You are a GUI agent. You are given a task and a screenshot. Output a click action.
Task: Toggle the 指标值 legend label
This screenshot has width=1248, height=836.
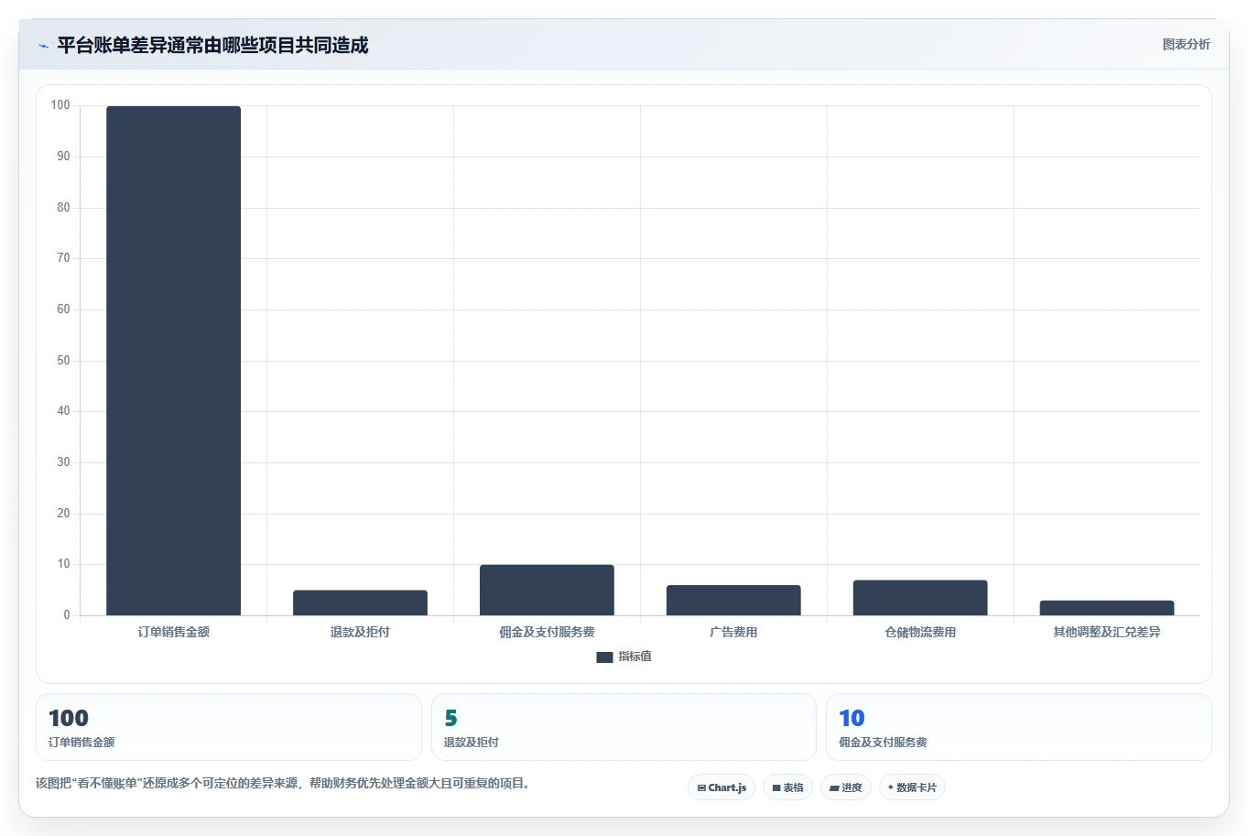[x=635, y=657]
